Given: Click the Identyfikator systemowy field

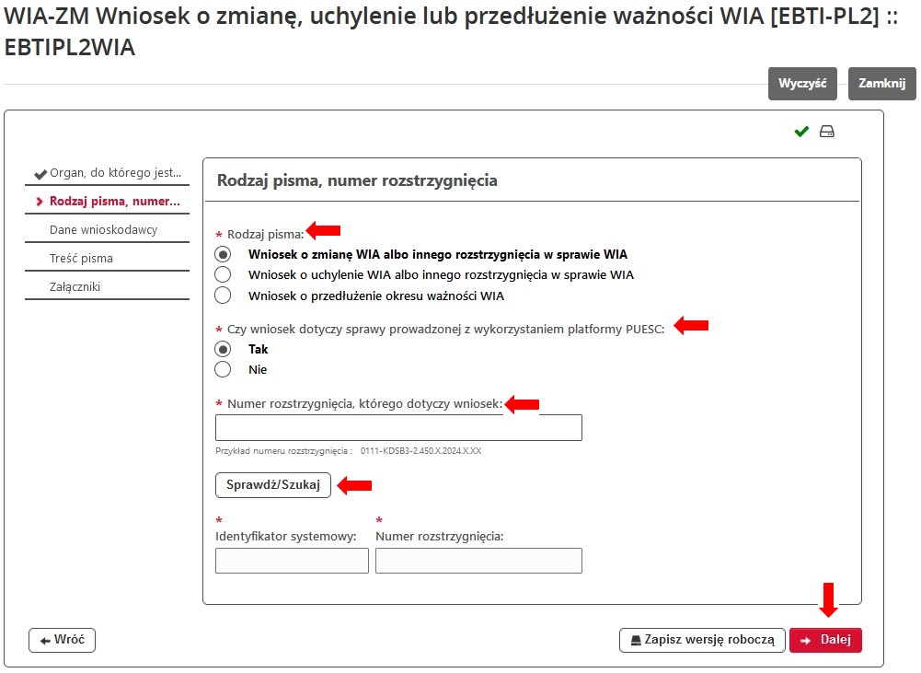Looking at the screenshot, I should [291, 560].
